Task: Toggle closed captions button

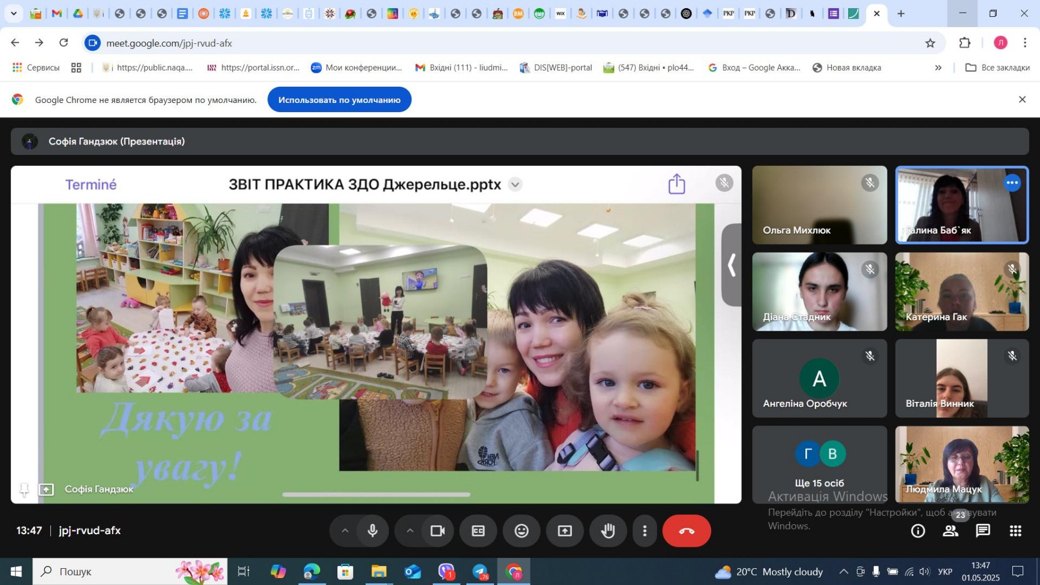Action: tap(478, 531)
